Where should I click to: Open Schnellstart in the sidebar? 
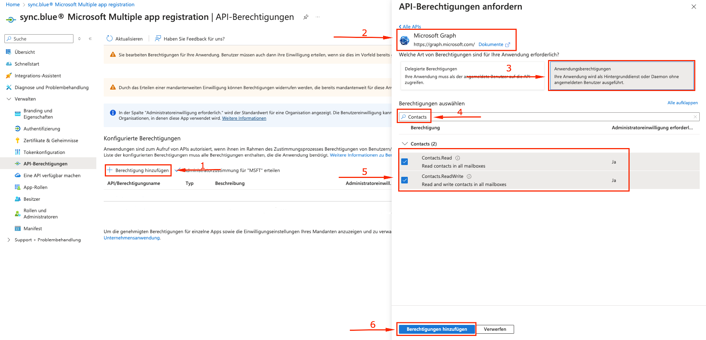pyautogui.click(x=27, y=64)
